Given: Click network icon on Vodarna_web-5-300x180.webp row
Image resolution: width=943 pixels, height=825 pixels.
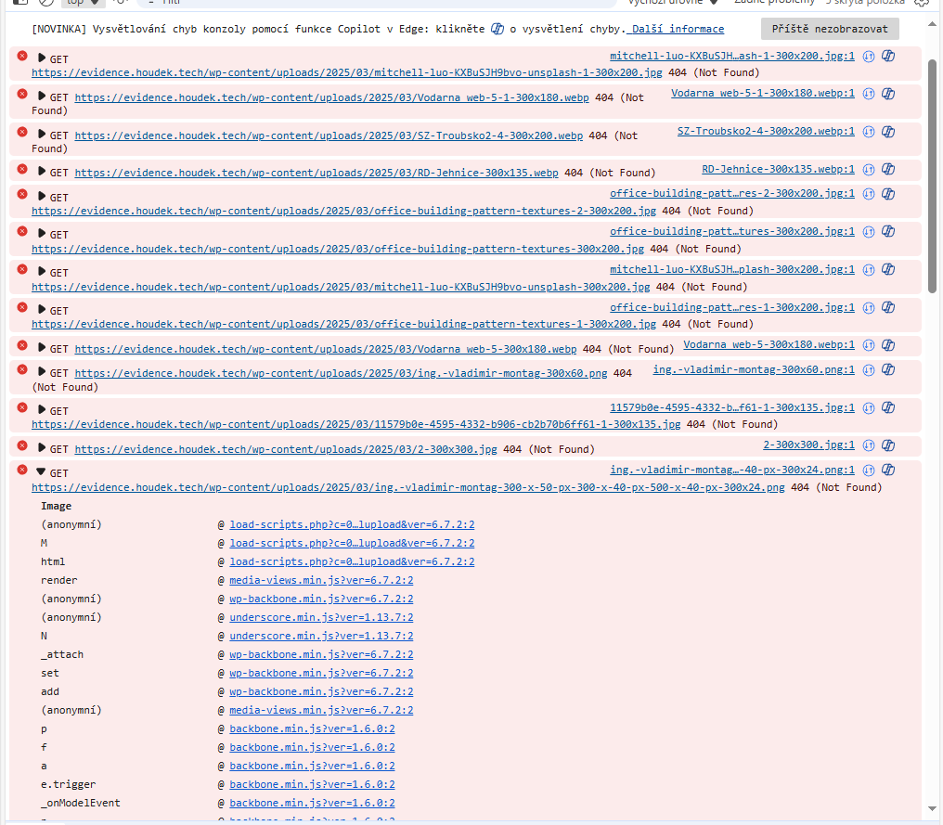Looking at the screenshot, I should pyautogui.click(x=870, y=345).
